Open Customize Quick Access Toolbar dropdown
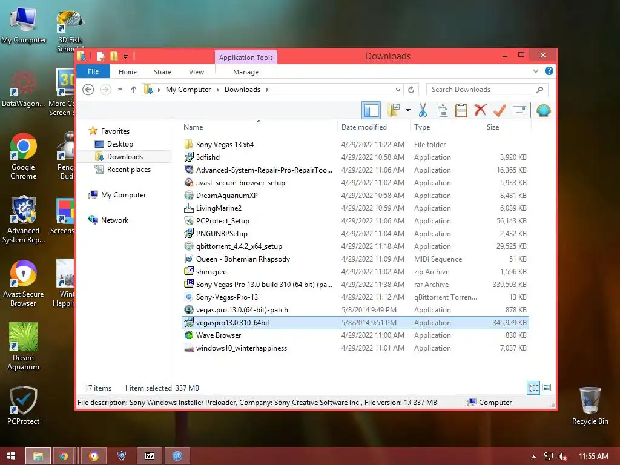 point(125,57)
